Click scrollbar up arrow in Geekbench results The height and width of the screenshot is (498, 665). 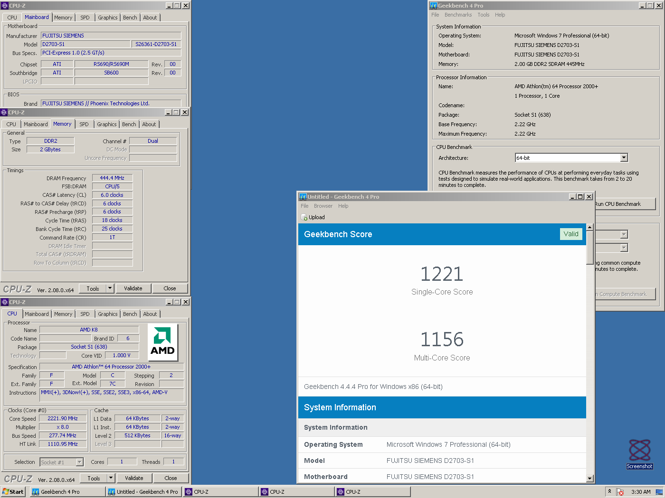tap(589, 227)
